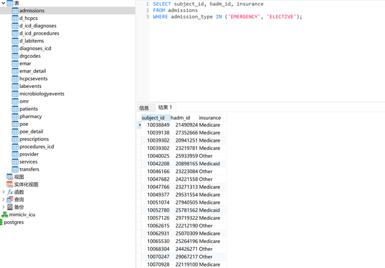The width and height of the screenshot is (385, 268).
Task: Collapse the tables (表) tree node
Action: [3, 3]
